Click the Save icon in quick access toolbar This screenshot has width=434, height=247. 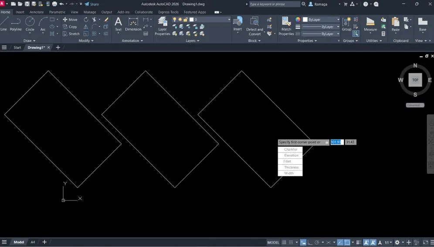27,4
